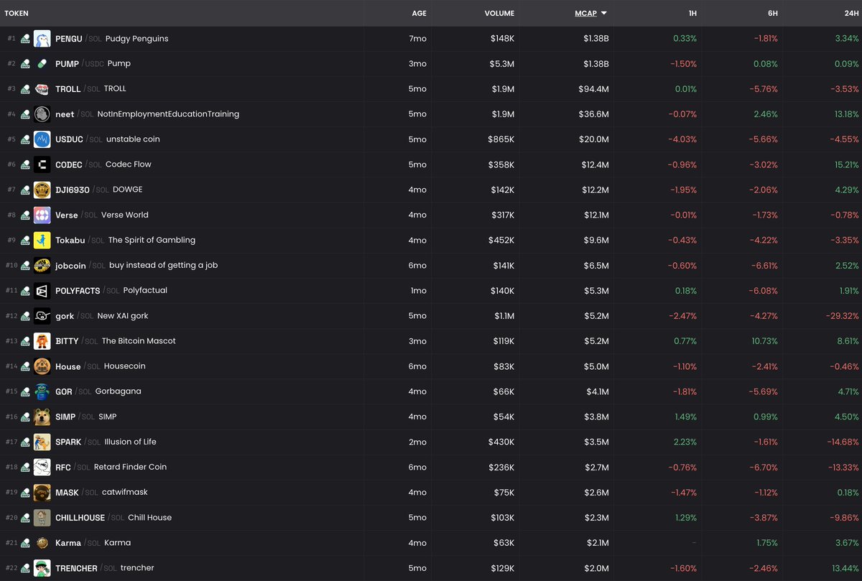Click the CODEC black logo icon
The width and height of the screenshot is (862, 581).
[42, 164]
